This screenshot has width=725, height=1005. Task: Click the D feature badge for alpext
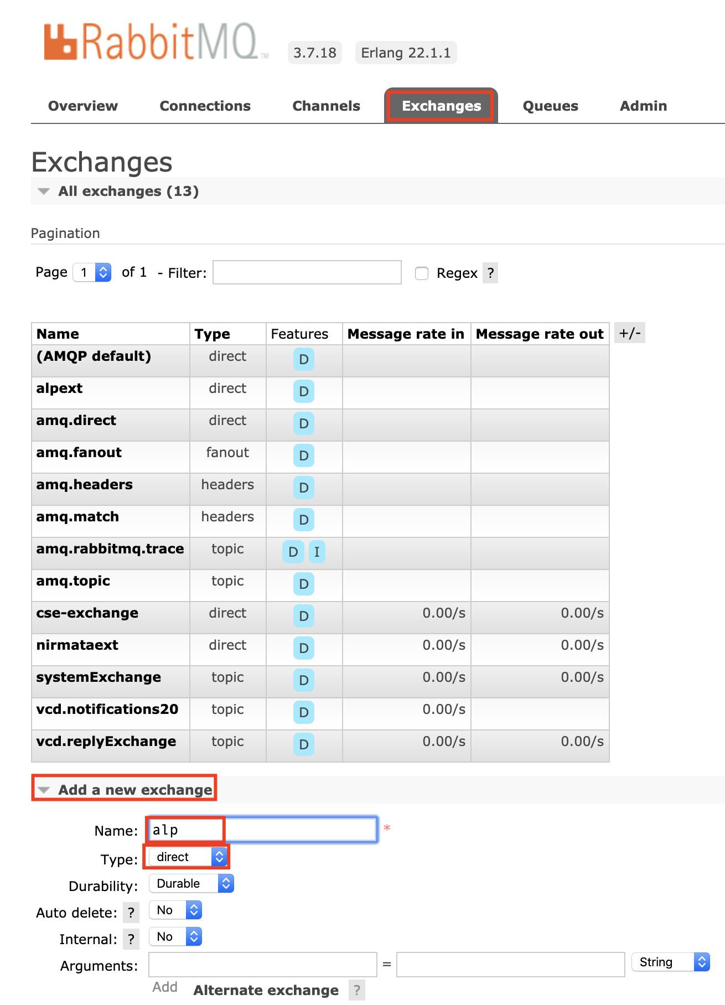pyautogui.click(x=303, y=391)
